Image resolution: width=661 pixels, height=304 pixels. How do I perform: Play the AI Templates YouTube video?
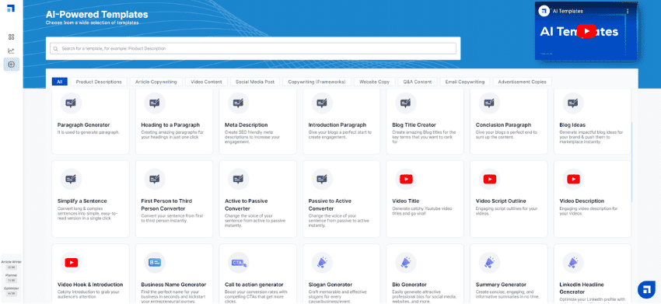tap(586, 31)
